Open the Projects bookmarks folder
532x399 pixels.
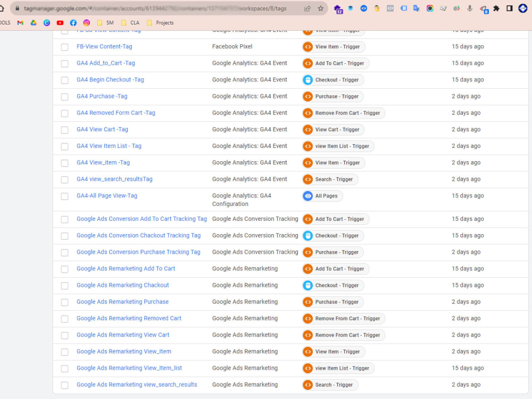(160, 23)
